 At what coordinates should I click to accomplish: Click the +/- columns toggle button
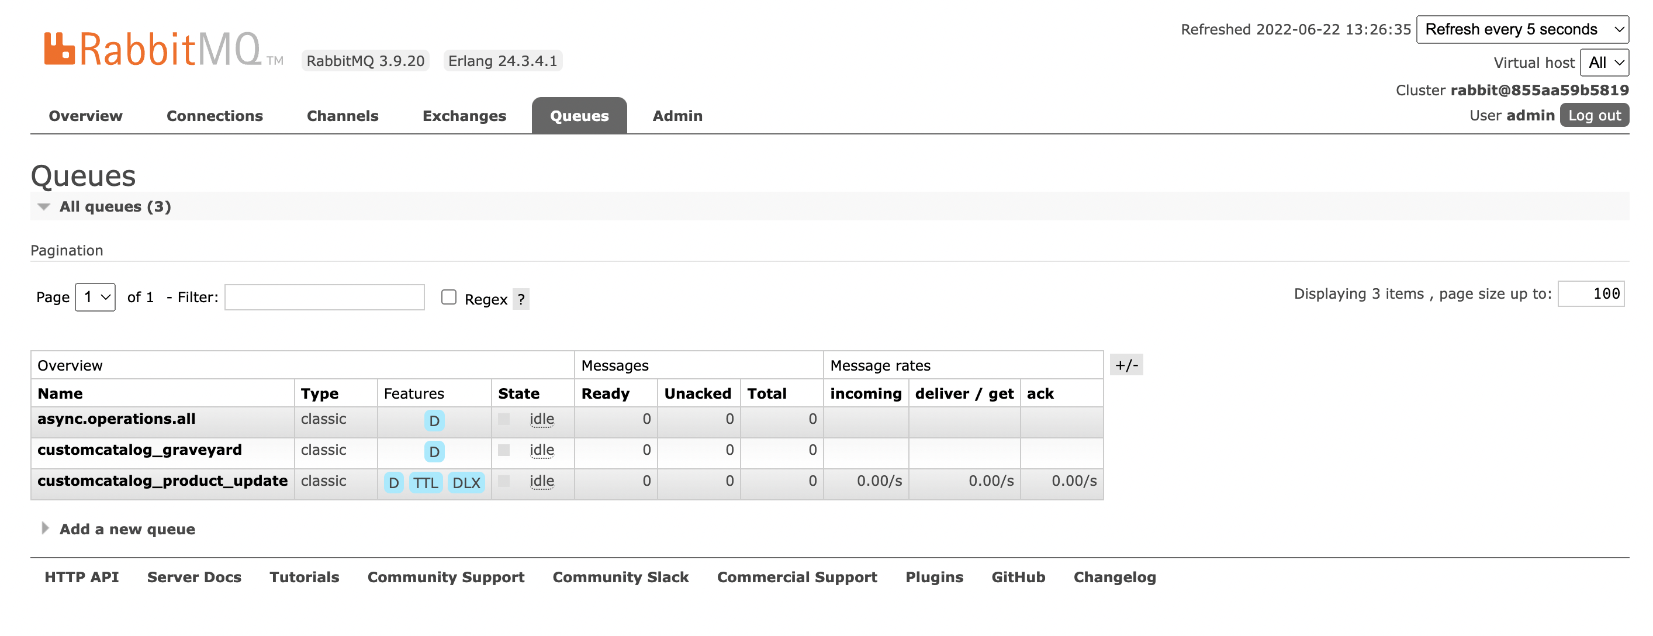point(1126,365)
